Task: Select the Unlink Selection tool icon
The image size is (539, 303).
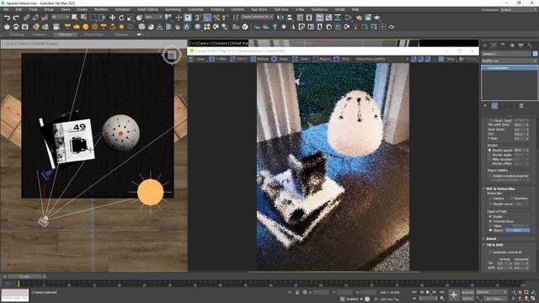Action: click(x=35, y=17)
